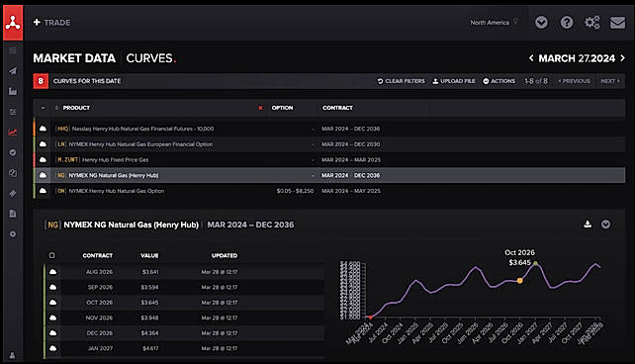Screen dimensions: 635x364
Task: Click the Next page link
Action: click(x=610, y=81)
